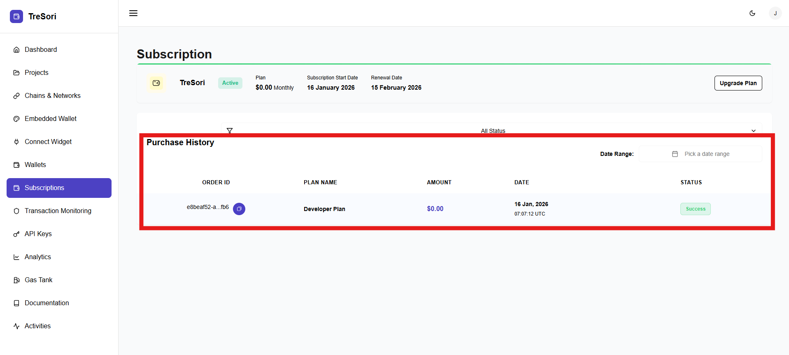Screen dimensions: 789x355
Task: Go to Dashboard in the sidebar
Action: tap(41, 49)
